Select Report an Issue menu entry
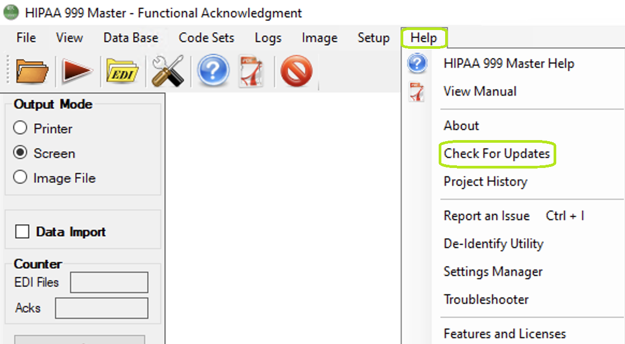625x344 pixels. (513, 216)
